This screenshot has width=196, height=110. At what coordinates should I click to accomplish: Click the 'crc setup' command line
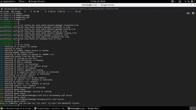coord(25,45)
